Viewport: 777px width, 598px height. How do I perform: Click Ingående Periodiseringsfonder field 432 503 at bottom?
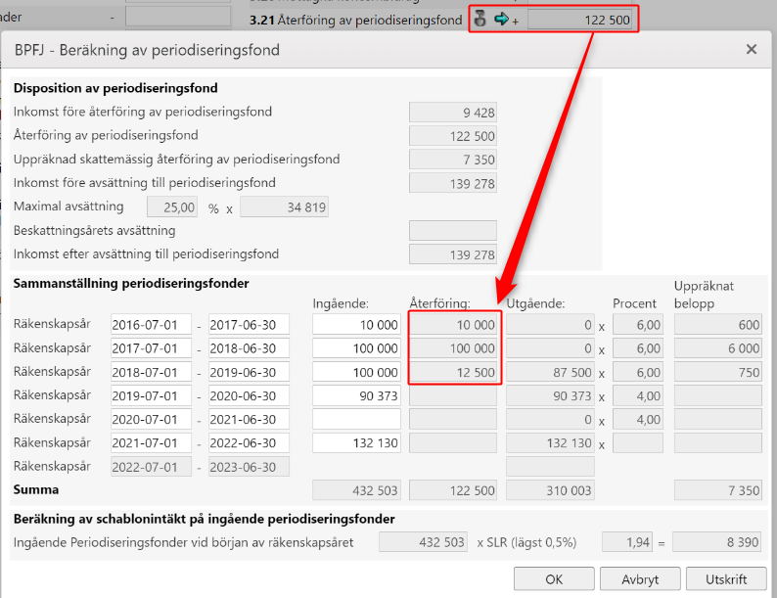tap(423, 542)
